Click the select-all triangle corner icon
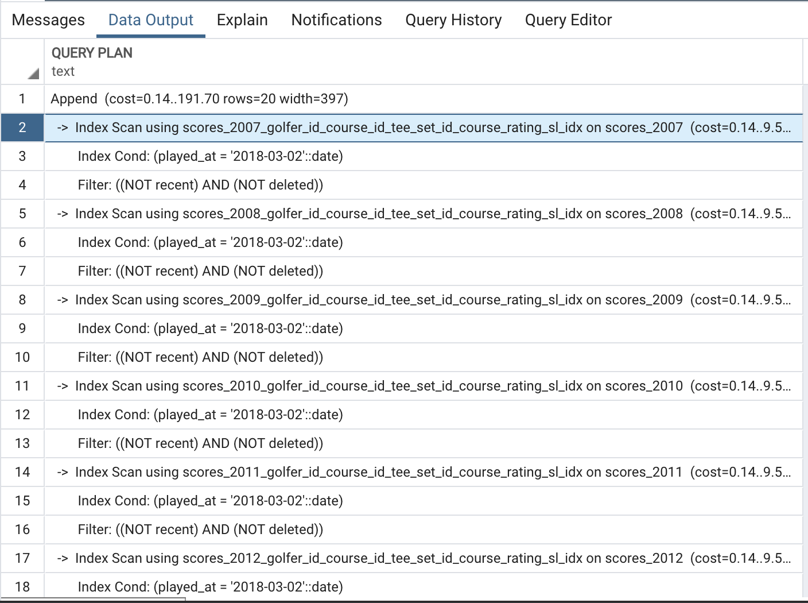 click(33, 74)
